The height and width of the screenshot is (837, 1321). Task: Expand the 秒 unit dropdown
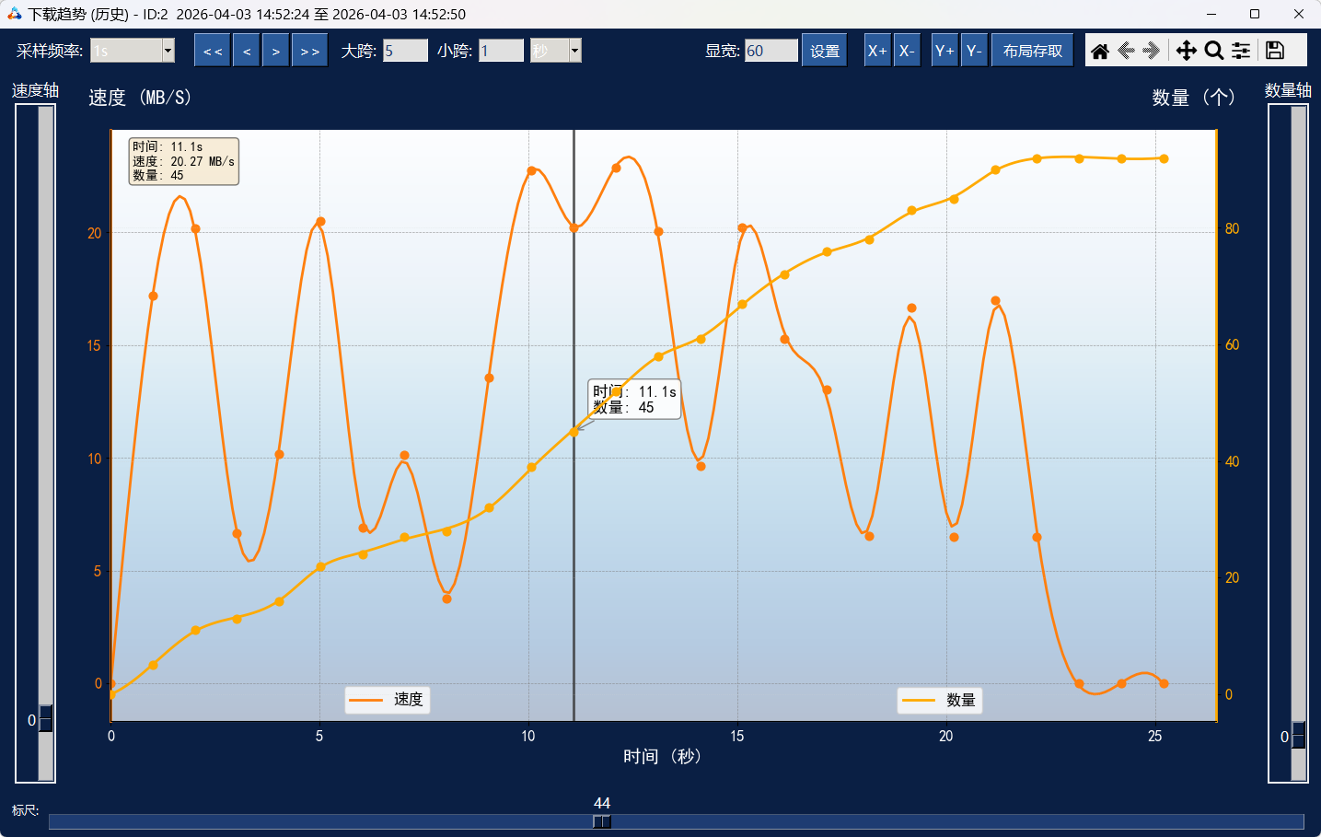574,51
